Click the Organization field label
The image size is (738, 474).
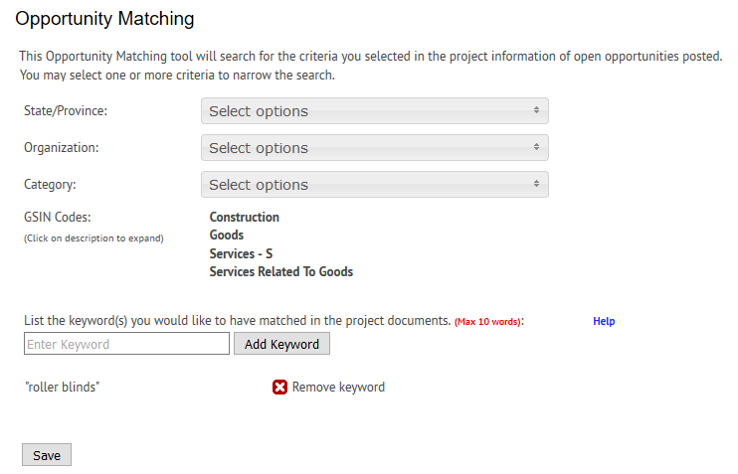pyautogui.click(x=62, y=148)
